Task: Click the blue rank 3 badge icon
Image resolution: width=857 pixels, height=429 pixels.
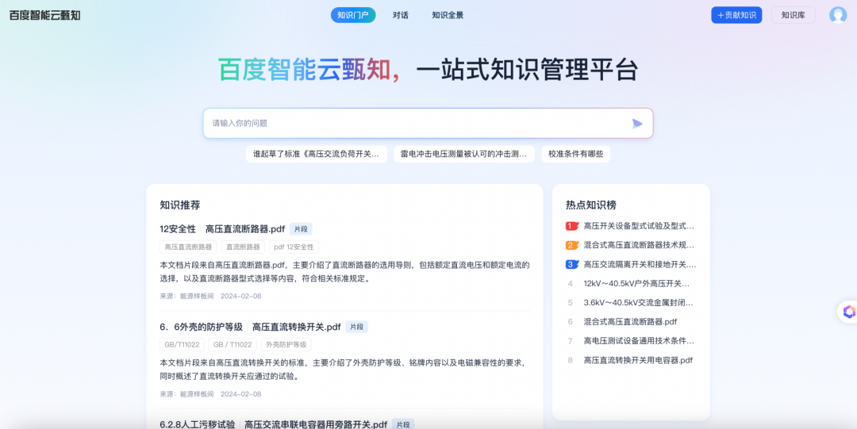Action: pos(571,265)
